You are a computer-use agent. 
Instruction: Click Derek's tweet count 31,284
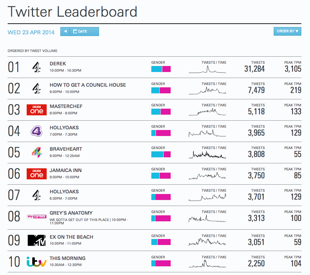tap(254, 69)
